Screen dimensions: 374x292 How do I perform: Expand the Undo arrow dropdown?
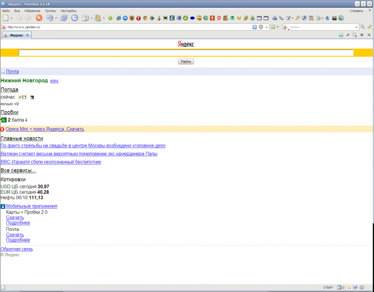(x=56, y=18)
